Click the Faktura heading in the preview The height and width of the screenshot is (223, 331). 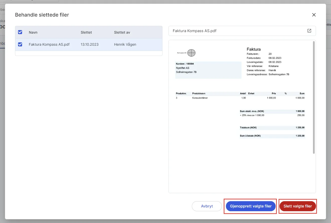254,49
